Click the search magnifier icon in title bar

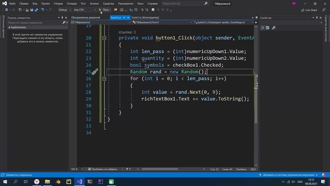[206, 4]
